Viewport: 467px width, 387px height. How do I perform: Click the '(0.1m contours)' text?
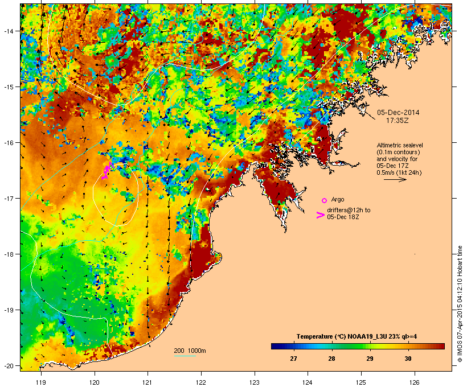coord(398,152)
